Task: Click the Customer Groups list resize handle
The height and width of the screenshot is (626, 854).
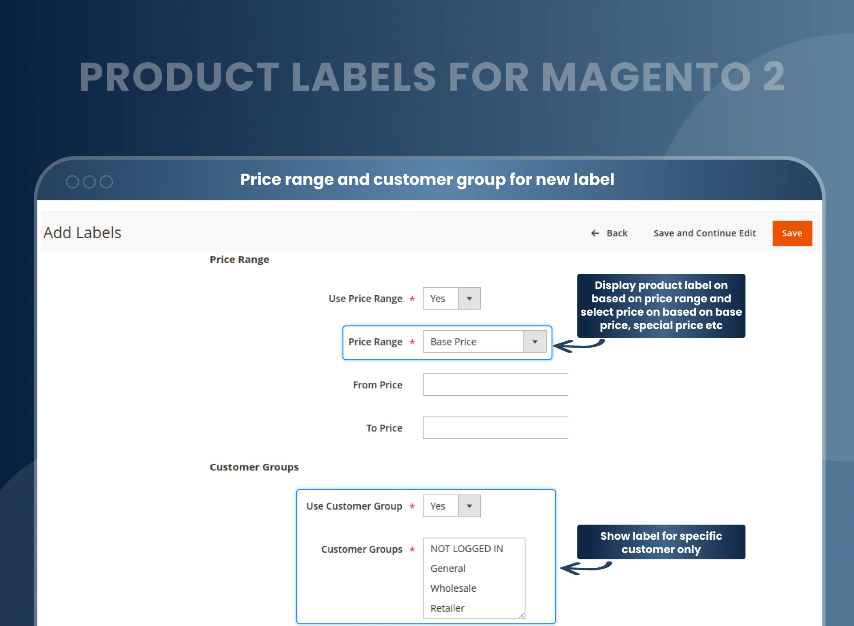Action: (x=522, y=615)
